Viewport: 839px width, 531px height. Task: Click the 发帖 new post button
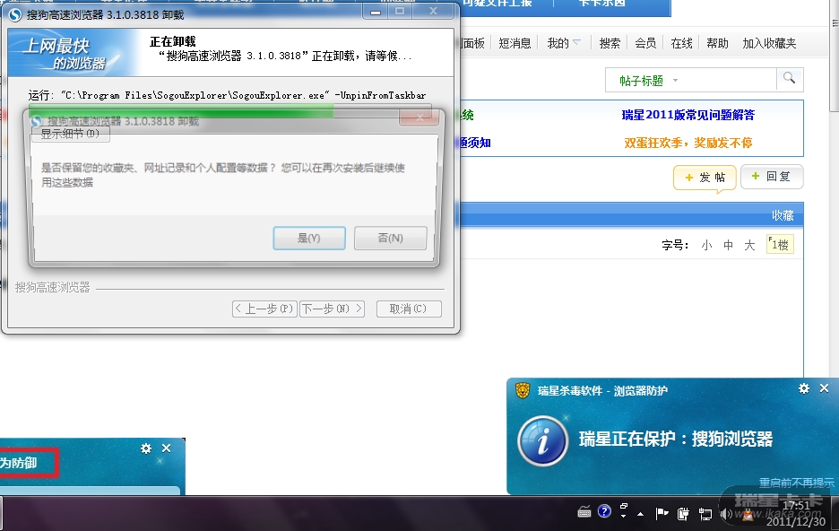pyautogui.click(x=705, y=178)
